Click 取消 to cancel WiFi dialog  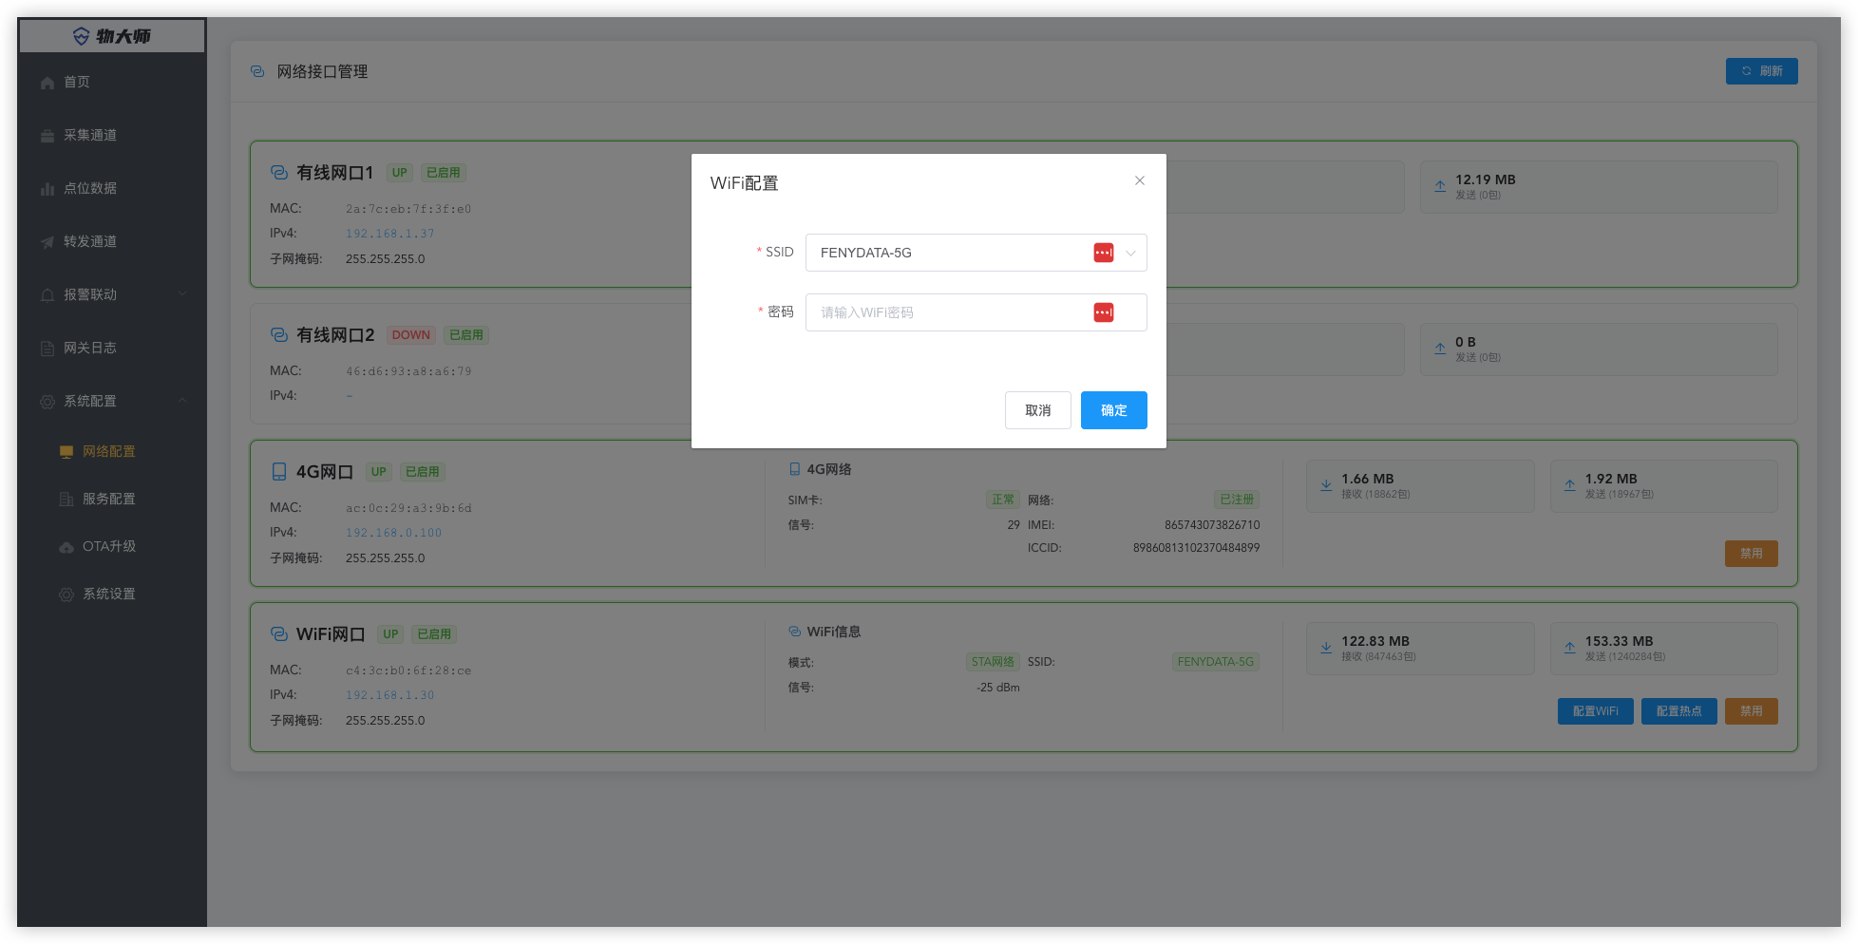(x=1037, y=410)
